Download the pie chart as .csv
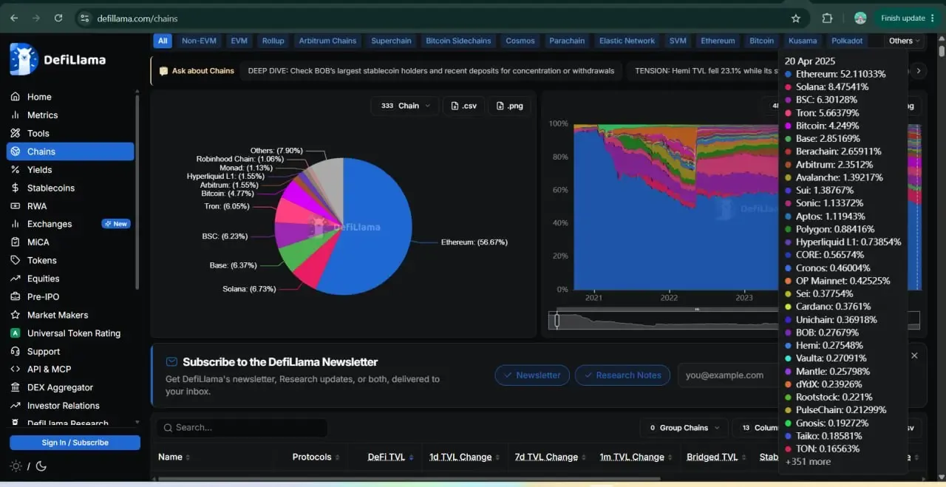The width and height of the screenshot is (946, 487). click(x=463, y=106)
